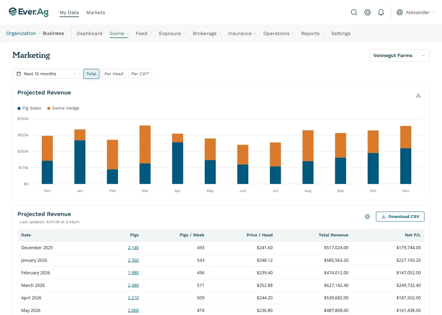Download the Projected Revenue chart
This screenshot has height=315, width=442.
418,95
